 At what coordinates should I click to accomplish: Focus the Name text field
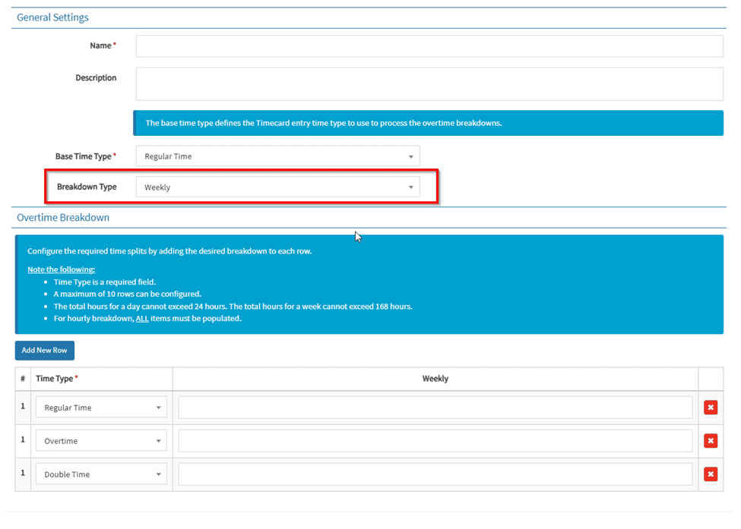[x=429, y=46]
